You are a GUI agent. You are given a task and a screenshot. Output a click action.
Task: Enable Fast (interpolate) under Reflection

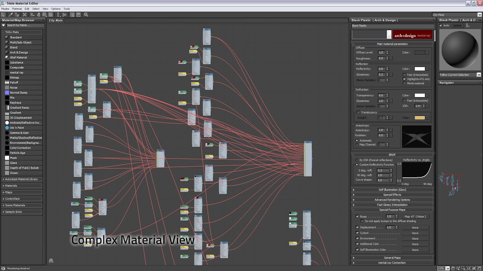tap(405, 75)
